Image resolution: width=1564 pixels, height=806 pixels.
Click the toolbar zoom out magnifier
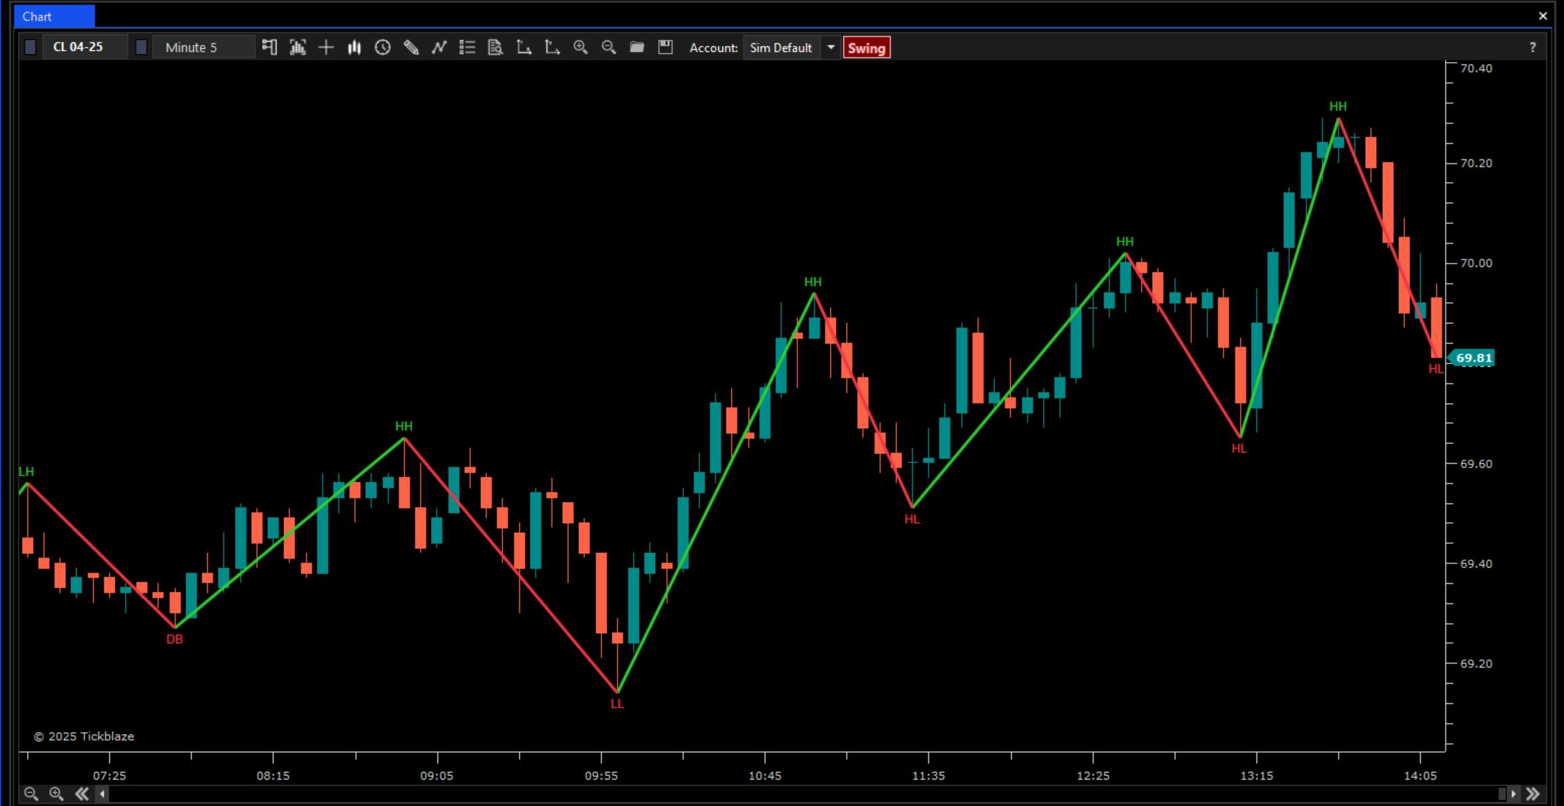point(609,47)
